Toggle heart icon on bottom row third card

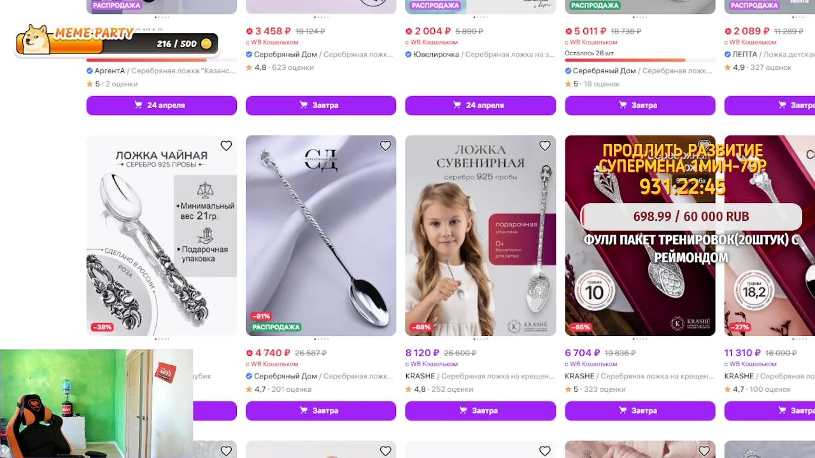tap(544, 451)
